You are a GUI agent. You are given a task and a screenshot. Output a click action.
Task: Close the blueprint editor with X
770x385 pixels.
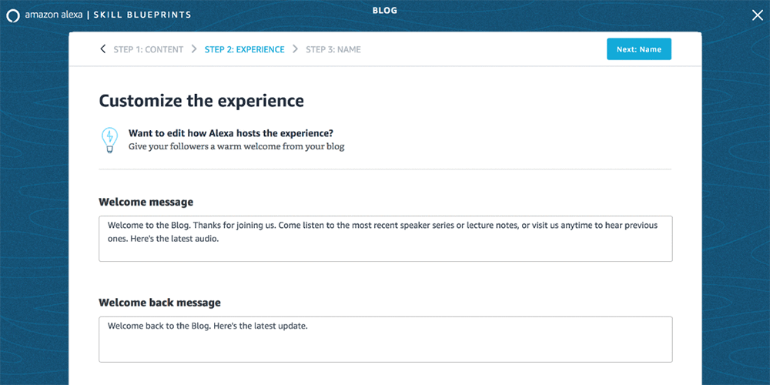point(757,15)
